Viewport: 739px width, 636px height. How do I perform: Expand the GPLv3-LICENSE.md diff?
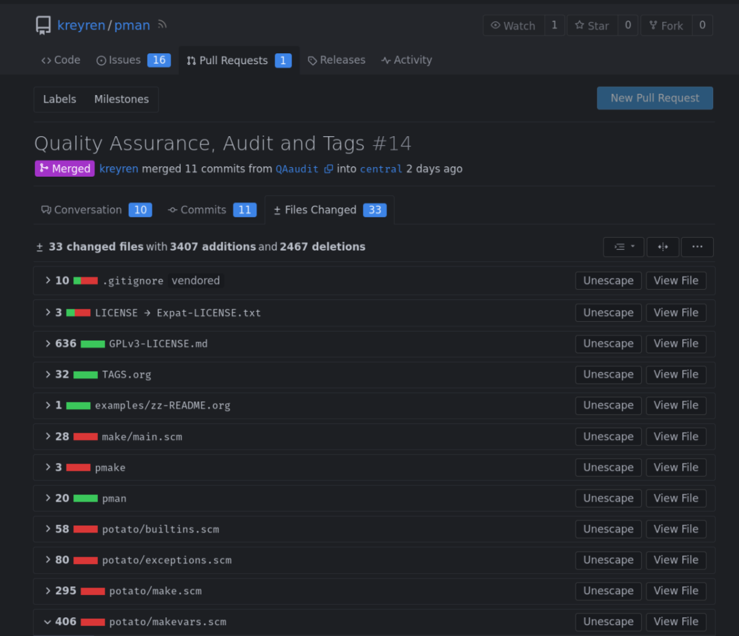(48, 344)
